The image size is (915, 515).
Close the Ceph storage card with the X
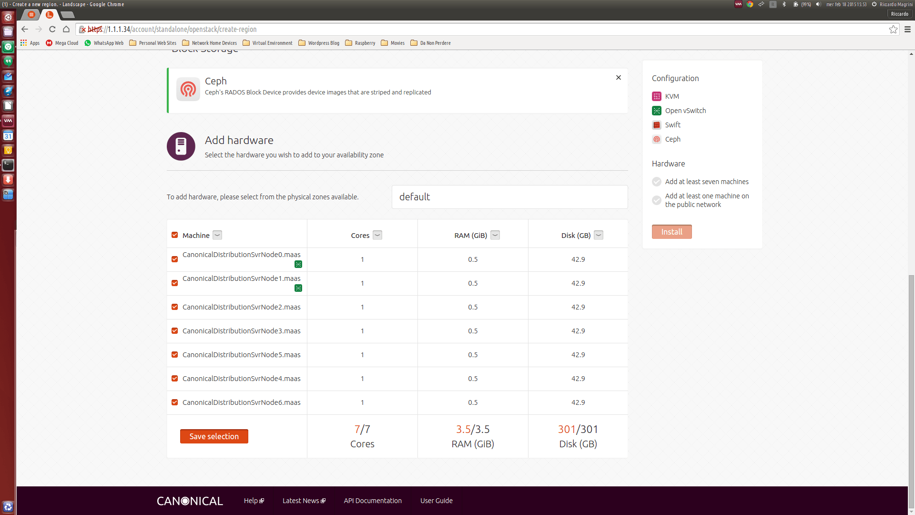(x=619, y=77)
